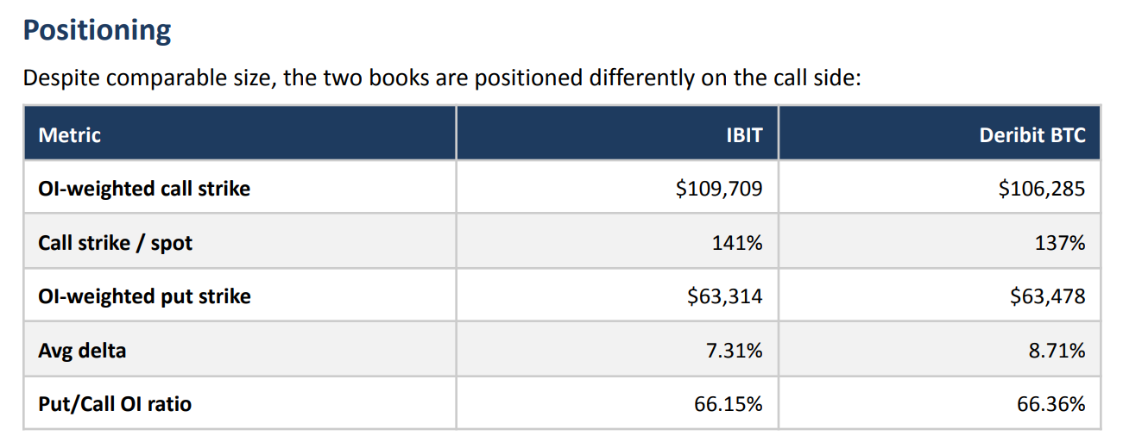The image size is (1123, 448).
Task: Click the Call strike / spot row label
Action: pyautogui.click(x=115, y=243)
